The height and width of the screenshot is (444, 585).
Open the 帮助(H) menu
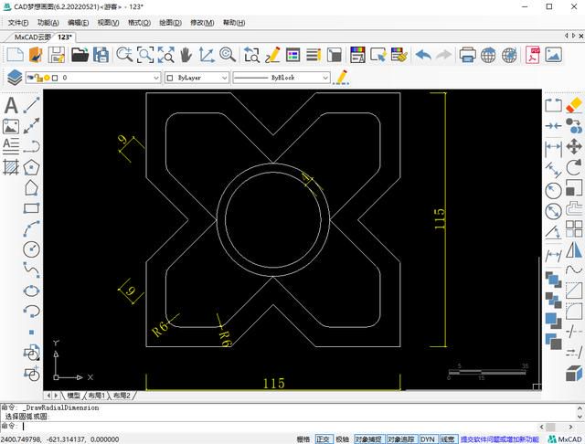tap(234, 23)
